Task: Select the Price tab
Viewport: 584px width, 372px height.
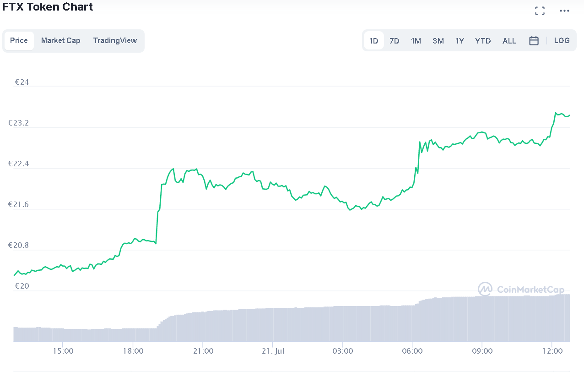Action: [19, 40]
